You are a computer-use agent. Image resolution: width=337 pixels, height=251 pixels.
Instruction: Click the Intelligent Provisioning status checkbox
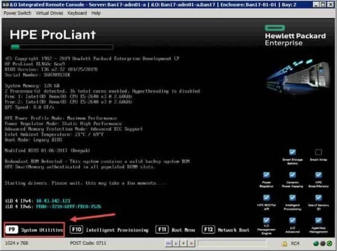pos(292,198)
